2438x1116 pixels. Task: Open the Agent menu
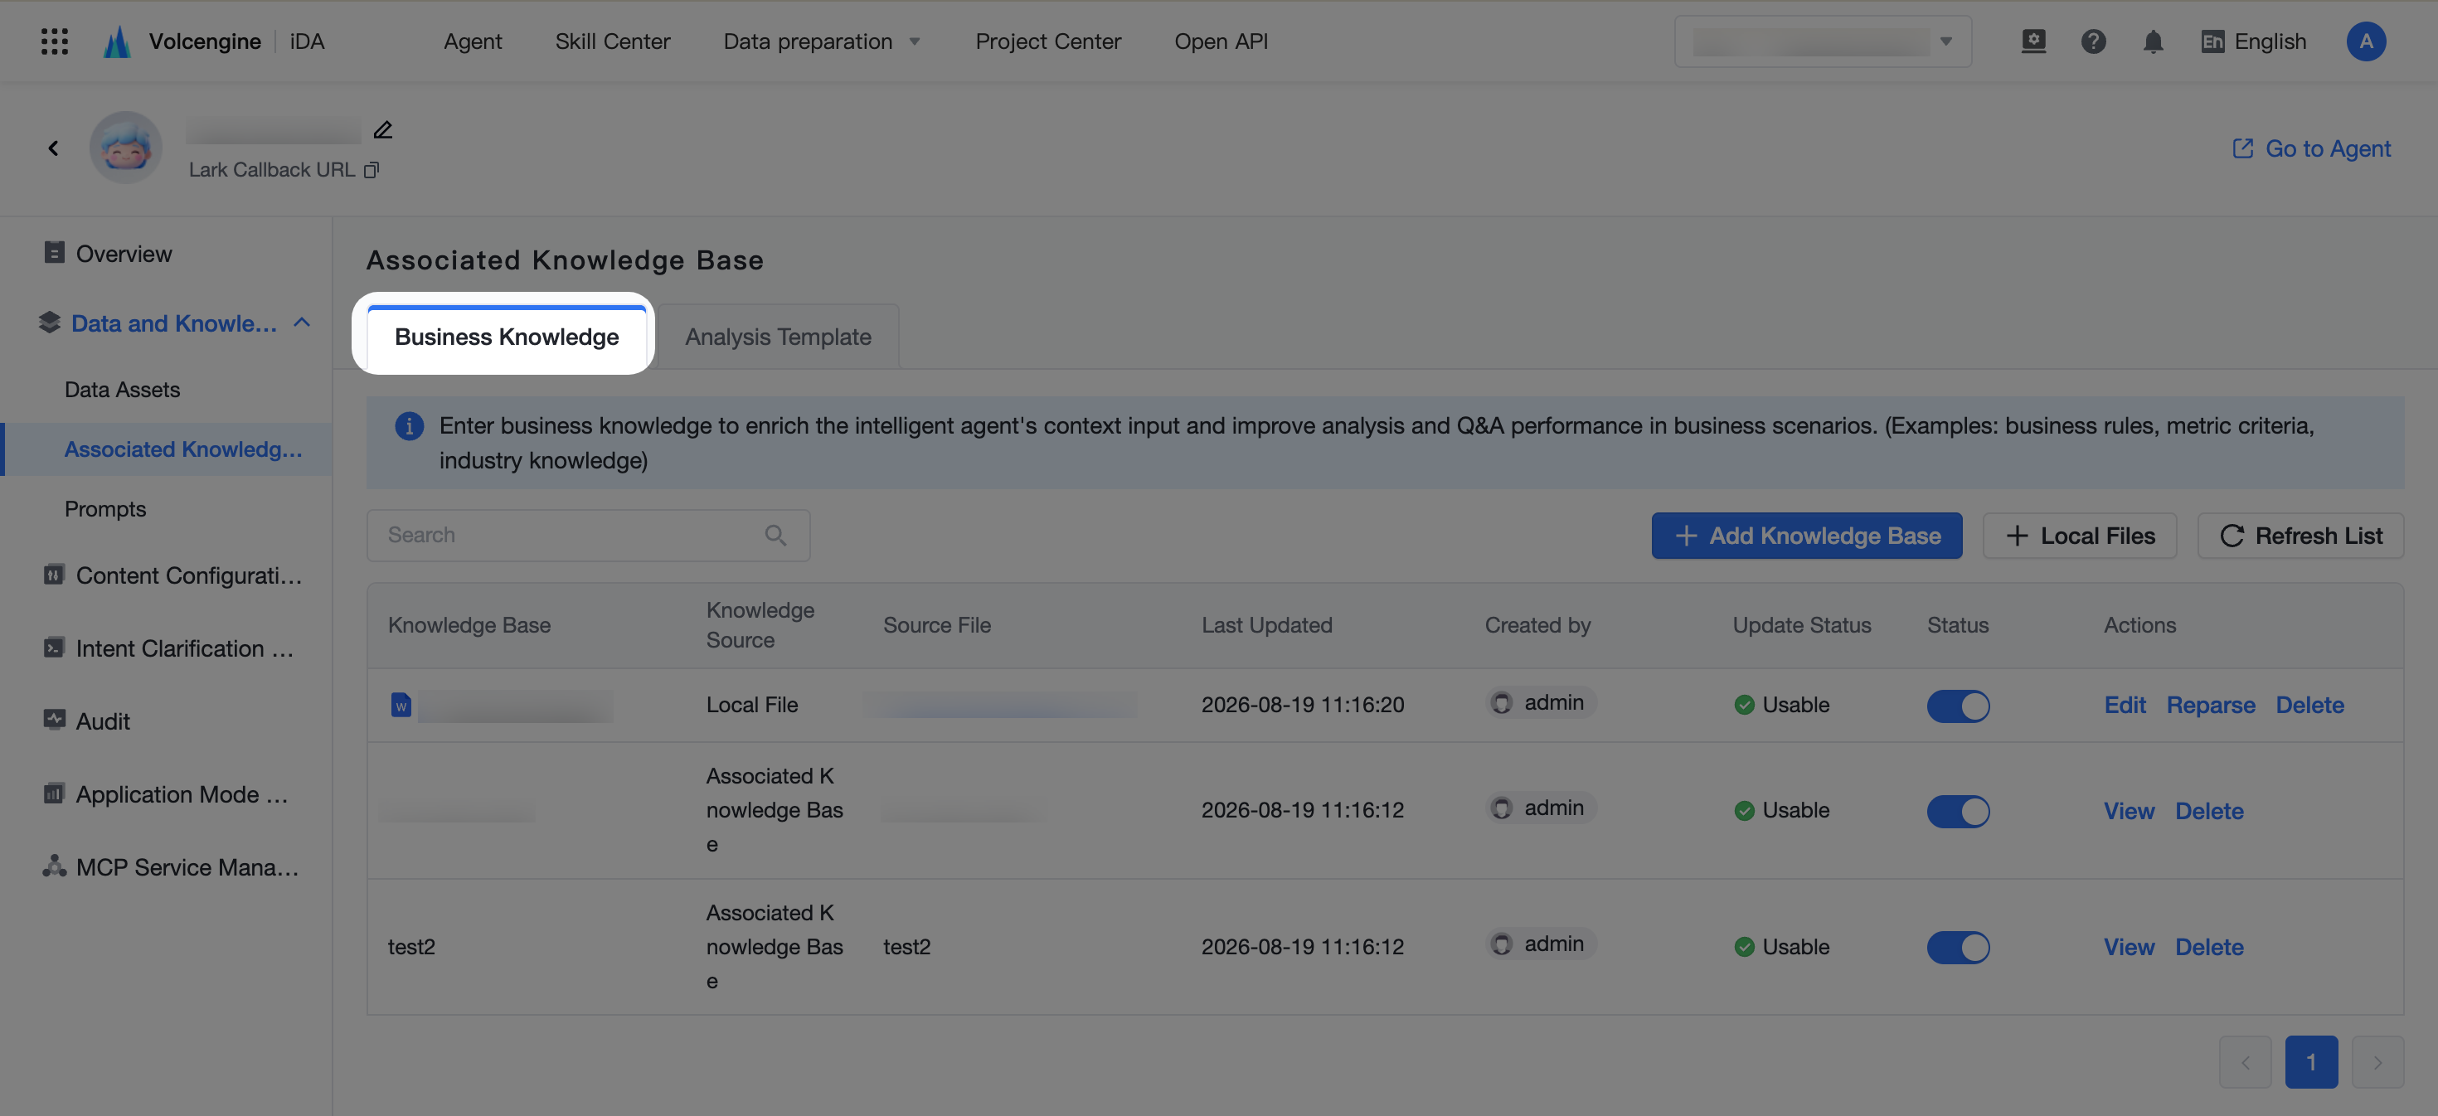473,41
